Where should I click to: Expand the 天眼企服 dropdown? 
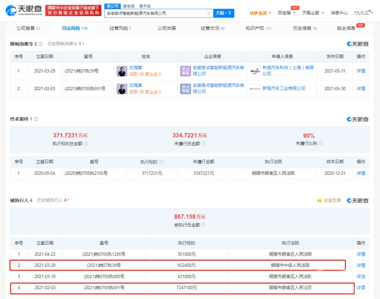pyautogui.click(x=313, y=13)
